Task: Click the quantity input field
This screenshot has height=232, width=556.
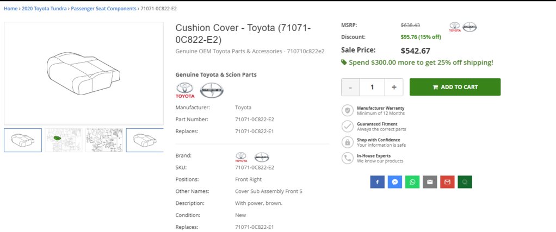Action: click(372, 87)
